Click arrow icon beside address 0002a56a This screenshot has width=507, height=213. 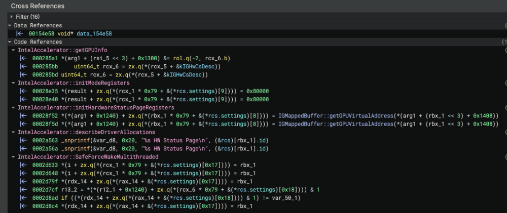click(23, 148)
